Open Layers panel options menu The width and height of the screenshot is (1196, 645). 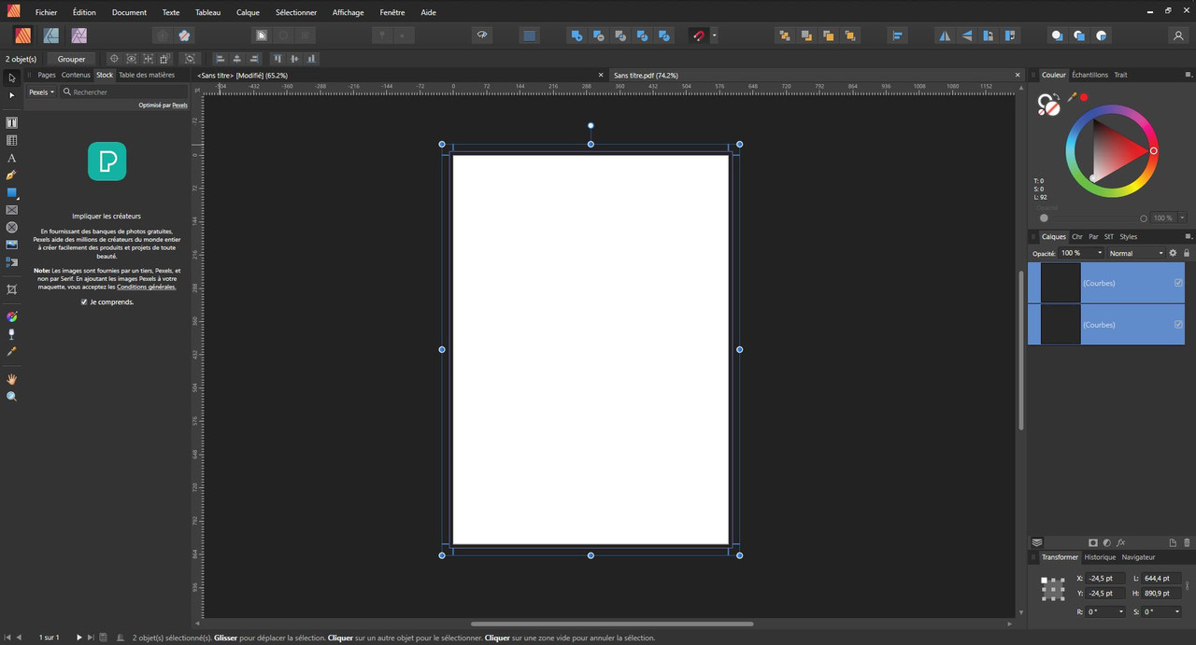(1188, 237)
